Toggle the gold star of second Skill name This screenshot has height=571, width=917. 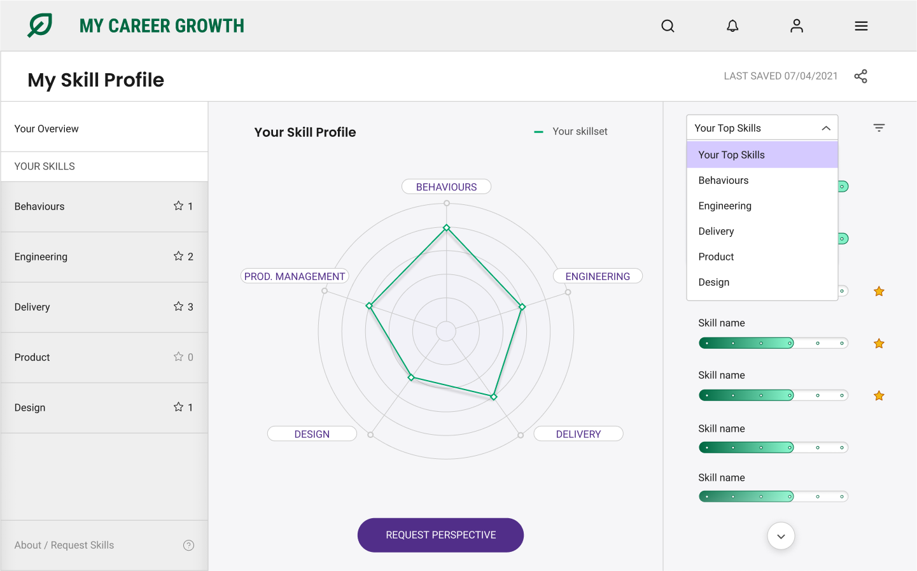coord(879,396)
